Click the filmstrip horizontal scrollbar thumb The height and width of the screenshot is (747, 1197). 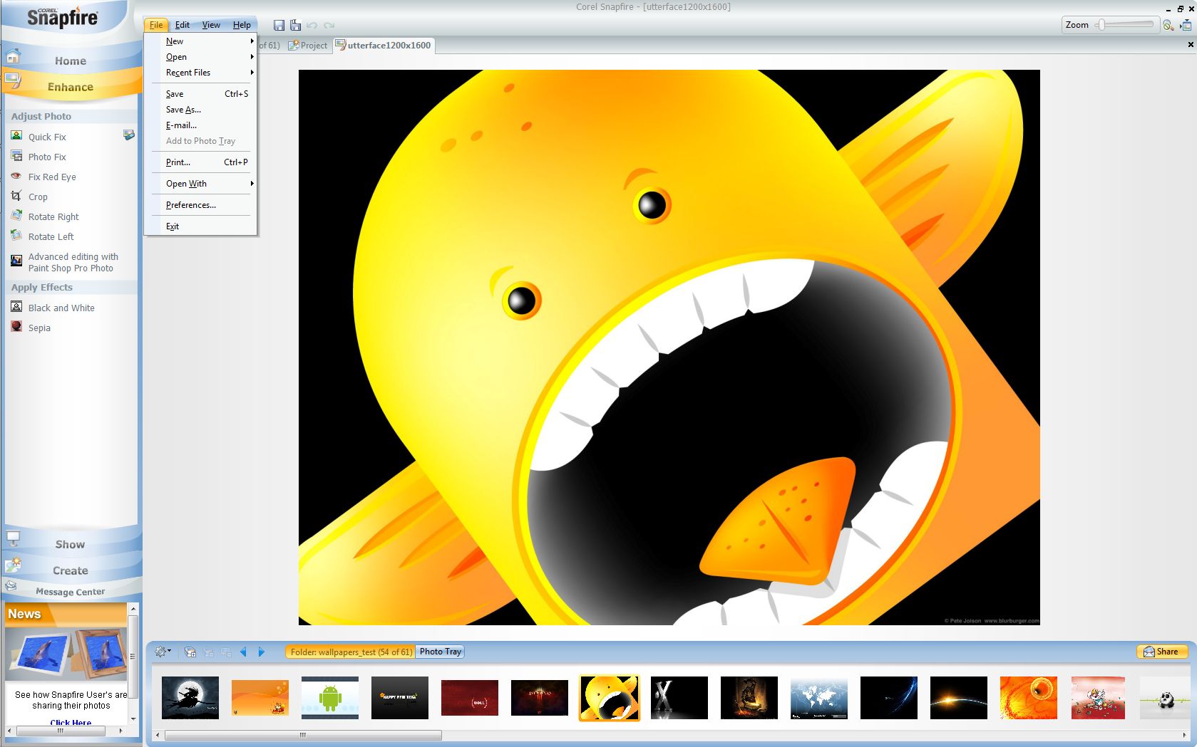coord(303,735)
